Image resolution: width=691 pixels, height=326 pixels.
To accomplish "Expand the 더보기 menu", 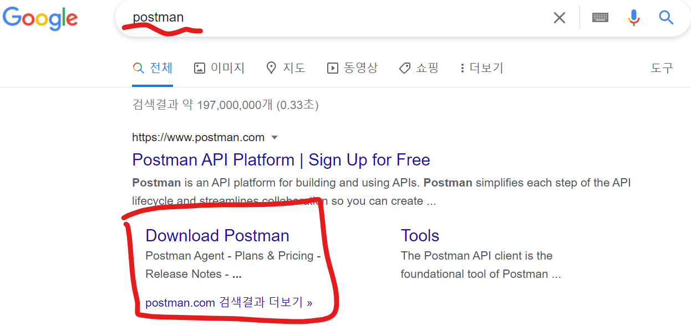I will [x=481, y=68].
